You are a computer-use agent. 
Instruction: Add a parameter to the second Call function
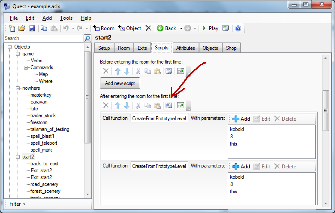(241, 167)
